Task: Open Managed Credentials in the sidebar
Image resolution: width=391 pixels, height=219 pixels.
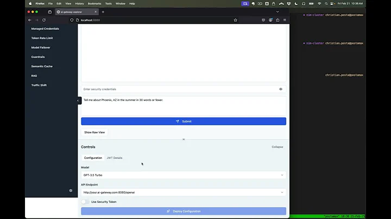Action: (45, 29)
